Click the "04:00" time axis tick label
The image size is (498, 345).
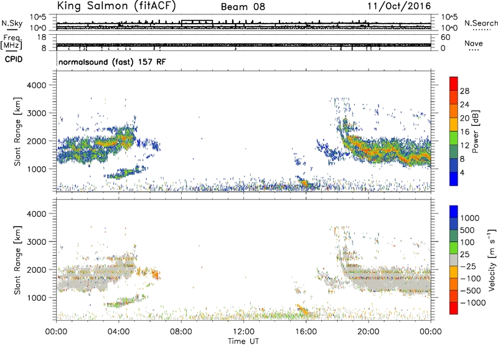tap(118, 332)
